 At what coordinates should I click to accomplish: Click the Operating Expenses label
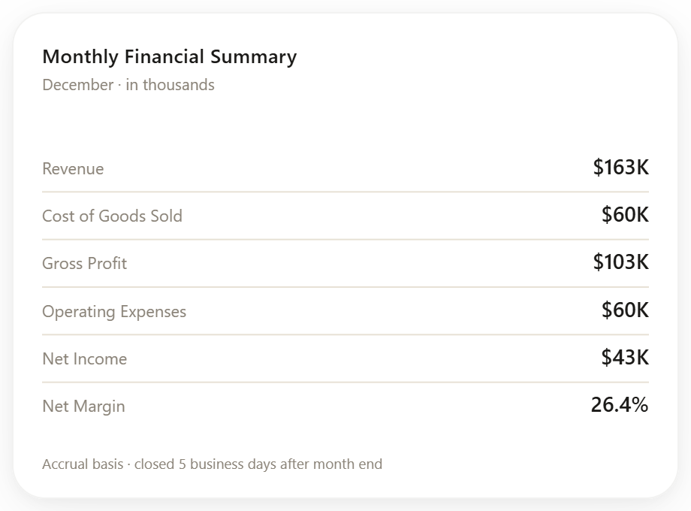(114, 312)
